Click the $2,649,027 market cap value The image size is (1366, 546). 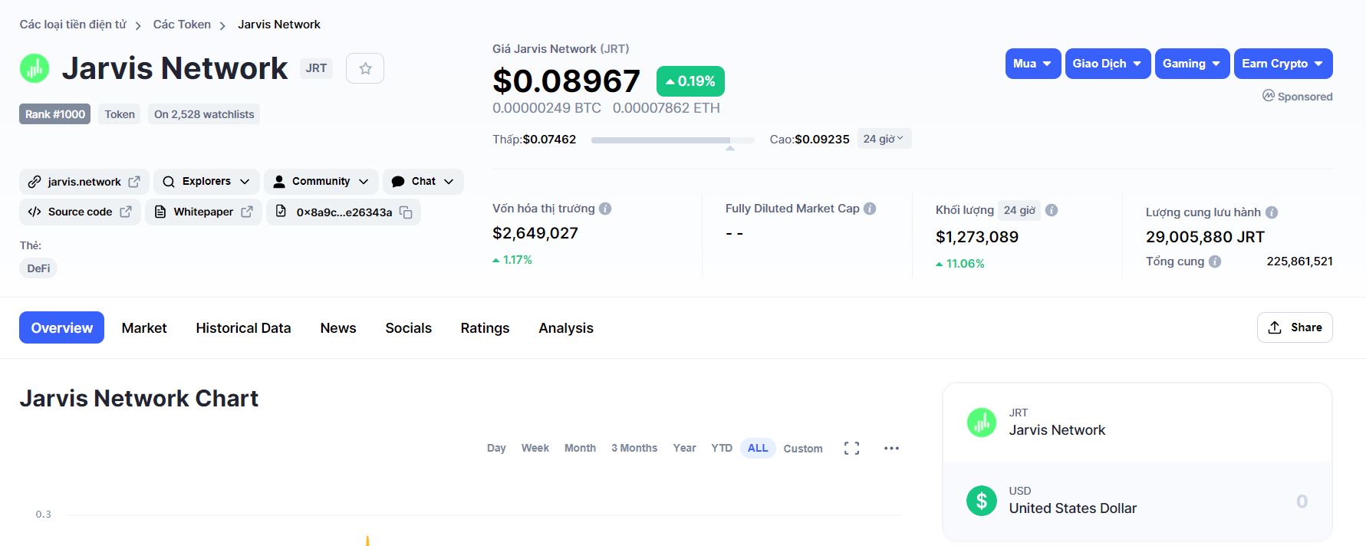(x=535, y=233)
